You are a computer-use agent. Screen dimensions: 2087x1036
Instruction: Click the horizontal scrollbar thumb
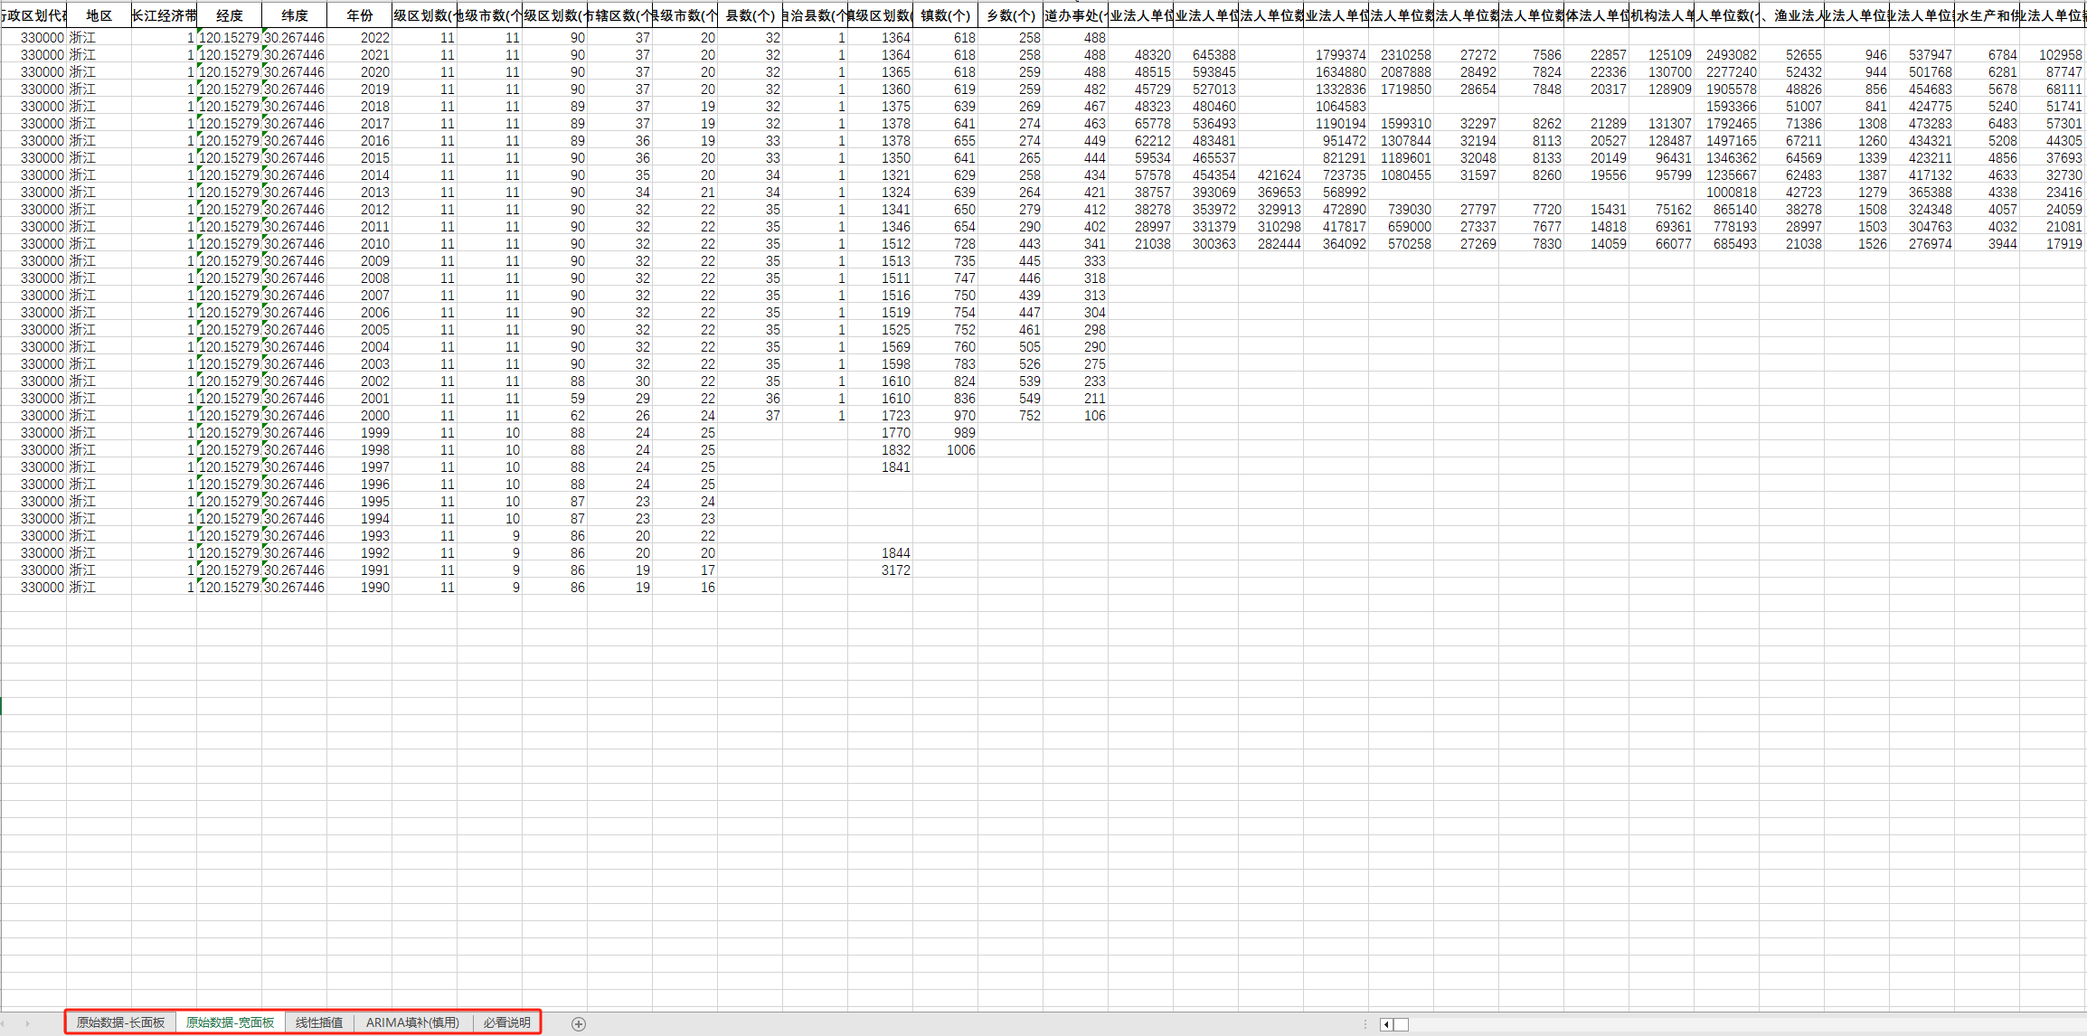[1401, 1024]
